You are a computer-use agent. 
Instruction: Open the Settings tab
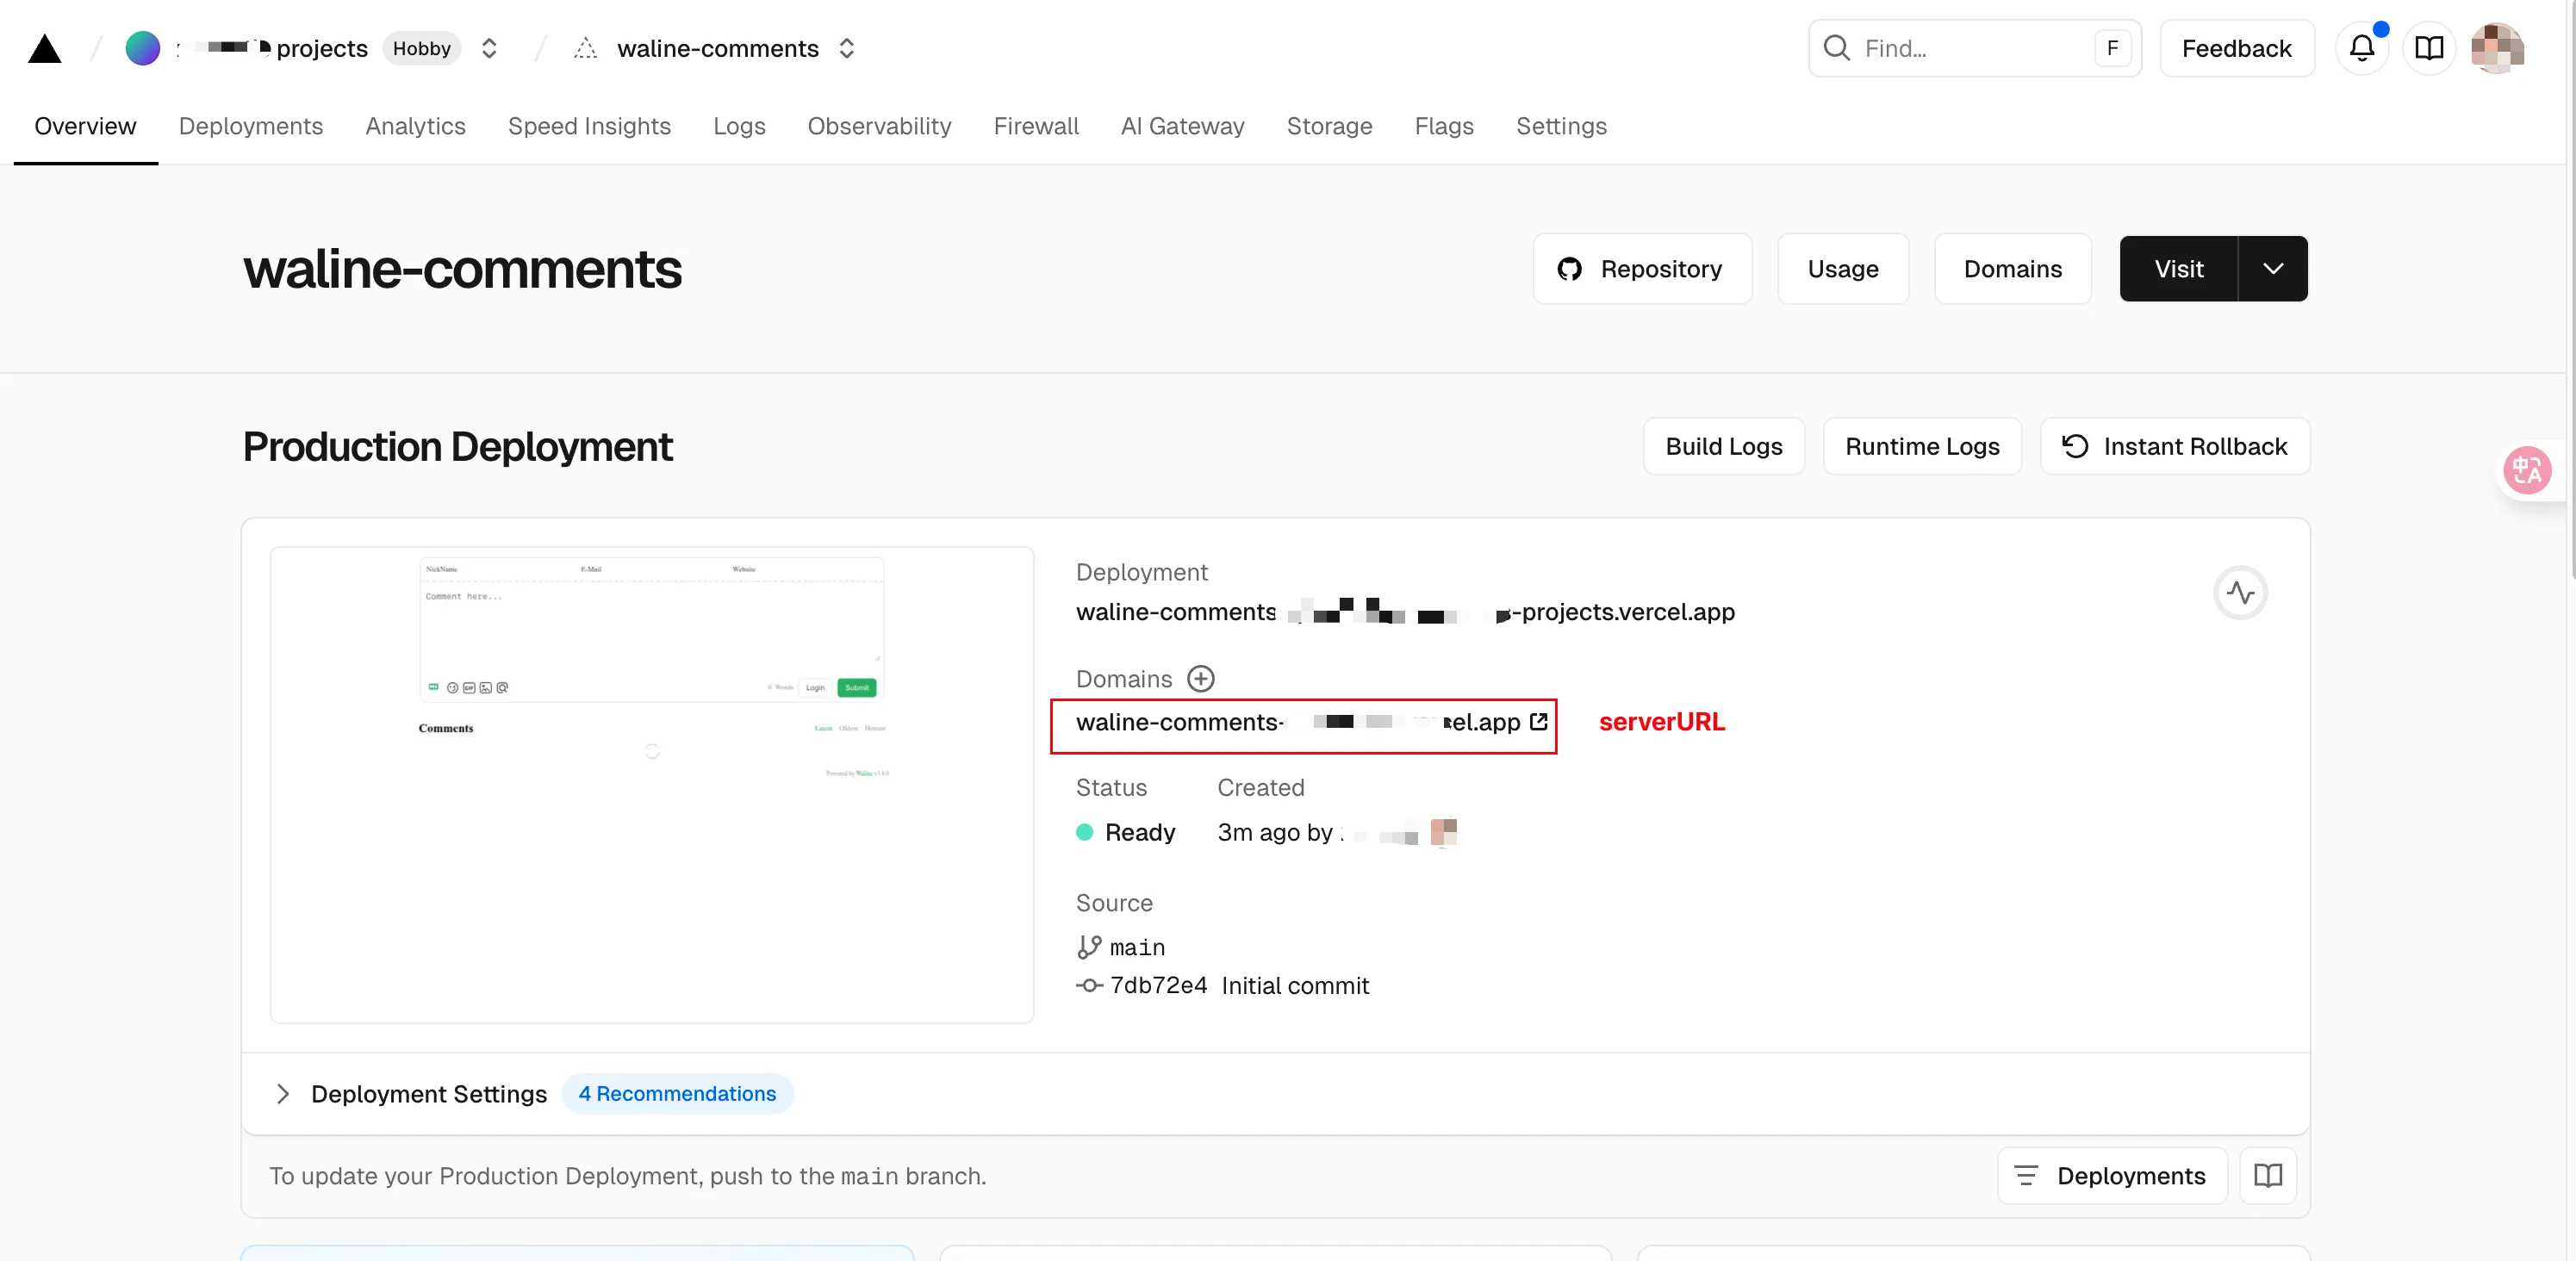(1560, 126)
